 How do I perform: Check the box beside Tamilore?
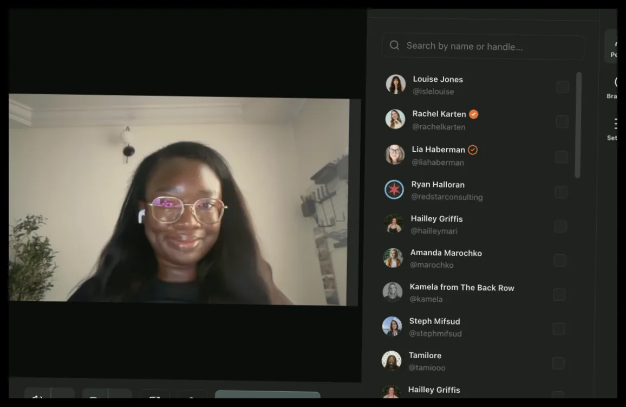click(558, 364)
